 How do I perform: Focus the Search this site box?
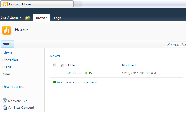pyautogui.click(x=176, y=44)
